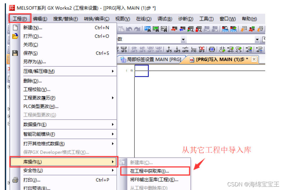The height and width of the screenshot is (190, 284).
Task: Click the instruction find toolbar icon
Action: click(x=156, y=29)
